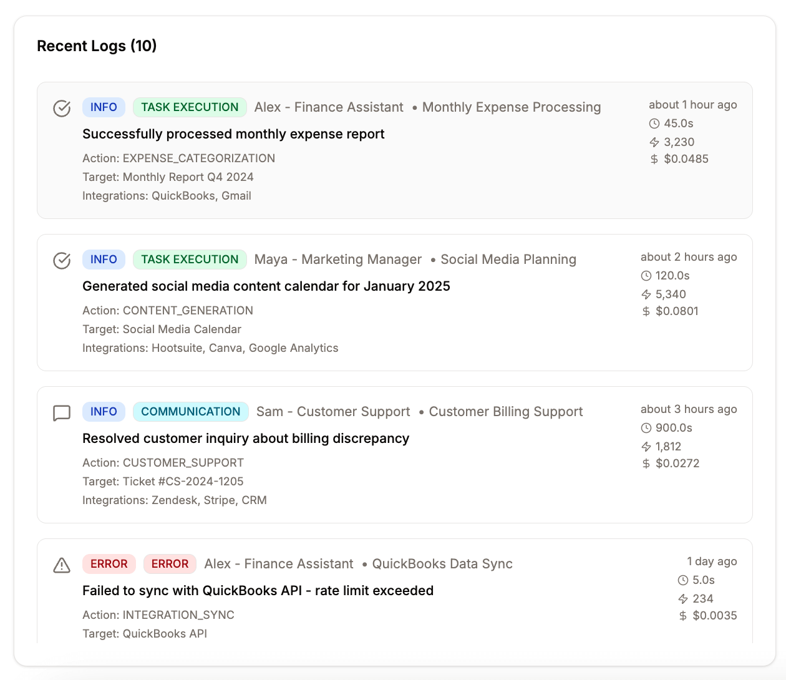Select the TASK EXECUTION tag on Maya's log
Screen dimensions: 786x680
tap(190, 259)
